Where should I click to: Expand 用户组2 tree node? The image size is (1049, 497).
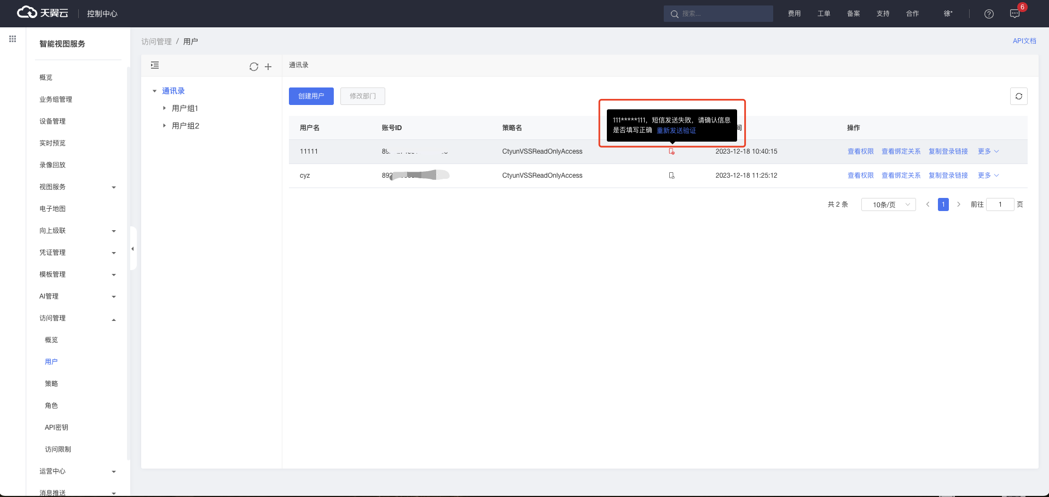[164, 126]
